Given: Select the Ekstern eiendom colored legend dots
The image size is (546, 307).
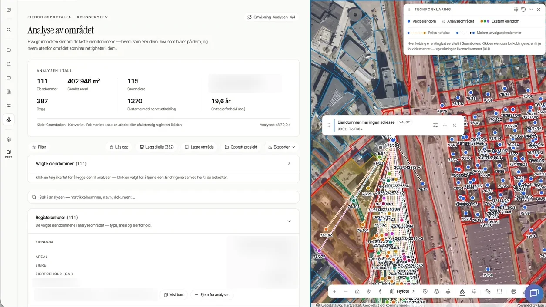Looking at the screenshot, I should [485, 21].
